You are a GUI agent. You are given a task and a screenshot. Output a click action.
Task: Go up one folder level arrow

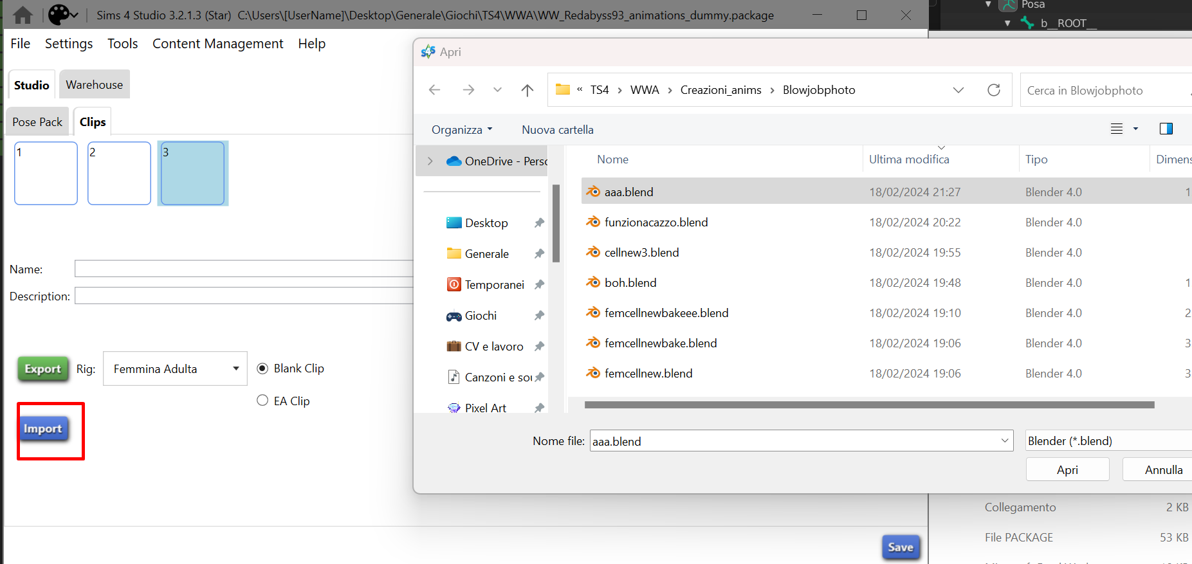coord(527,90)
